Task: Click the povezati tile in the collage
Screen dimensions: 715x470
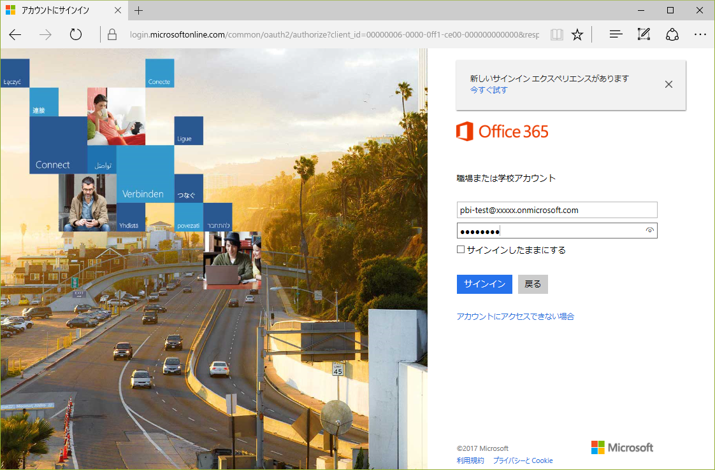Action: tap(189, 218)
